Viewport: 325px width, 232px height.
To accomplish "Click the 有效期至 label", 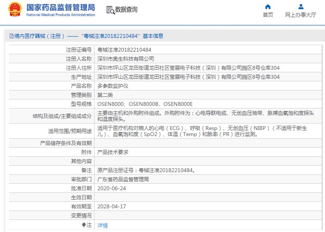I will tap(81, 207).
